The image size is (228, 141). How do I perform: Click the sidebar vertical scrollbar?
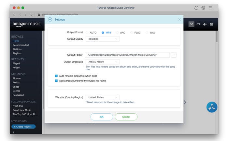pyautogui.click(x=43, y=70)
